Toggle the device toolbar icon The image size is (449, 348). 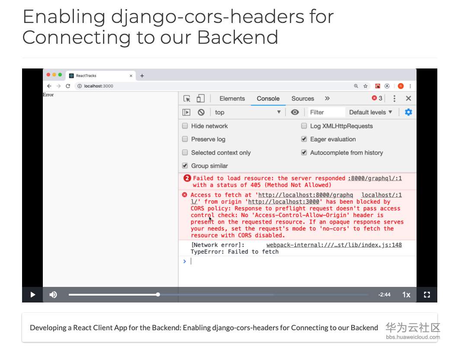200,98
